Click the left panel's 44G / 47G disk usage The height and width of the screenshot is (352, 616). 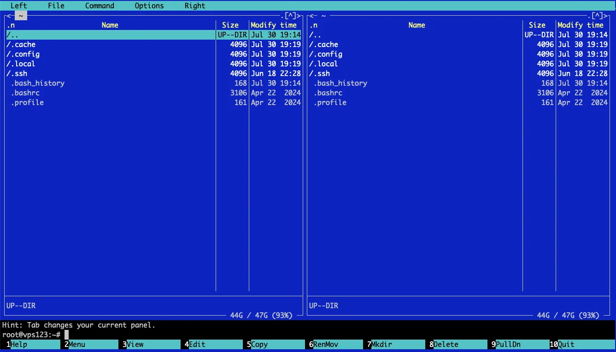(x=261, y=316)
